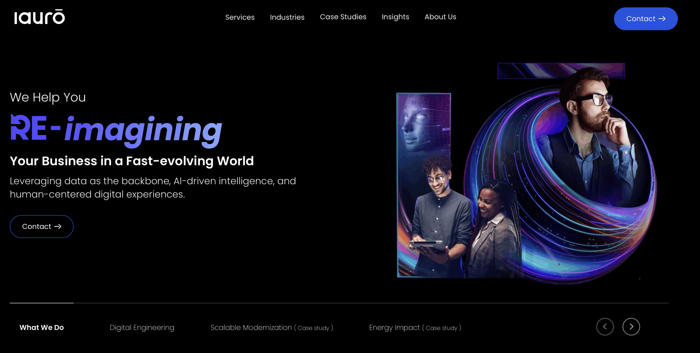Click the previous slide arrow button
This screenshot has height=353, width=700.
click(605, 327)
